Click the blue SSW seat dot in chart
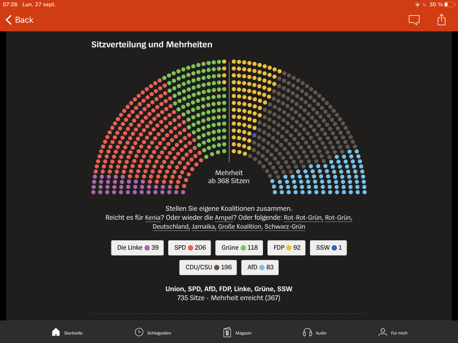Screen dimensions: 458x343 (x=254, y=135)
